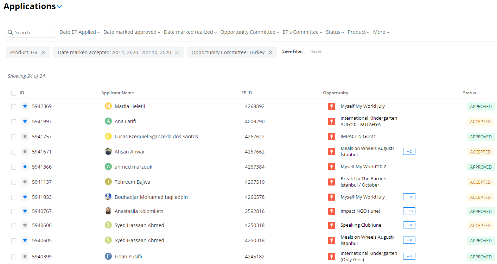Screen dimensions: 497x264
Task: Sort by Status column header
Action: 469,93
